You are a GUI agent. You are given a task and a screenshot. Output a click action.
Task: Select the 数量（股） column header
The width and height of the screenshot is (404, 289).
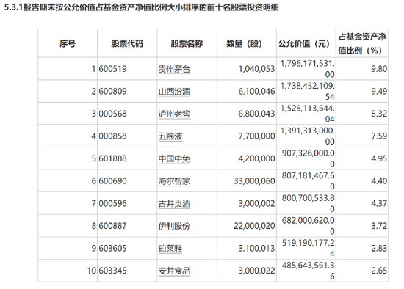(x=247, y=43)
